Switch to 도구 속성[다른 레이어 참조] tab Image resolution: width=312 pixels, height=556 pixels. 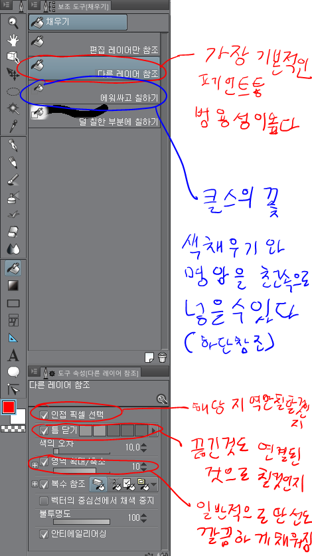[x=91, y=373]
